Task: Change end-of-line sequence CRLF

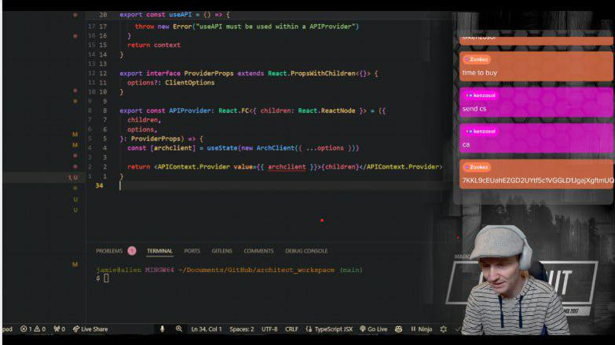Action: [291, 329]
